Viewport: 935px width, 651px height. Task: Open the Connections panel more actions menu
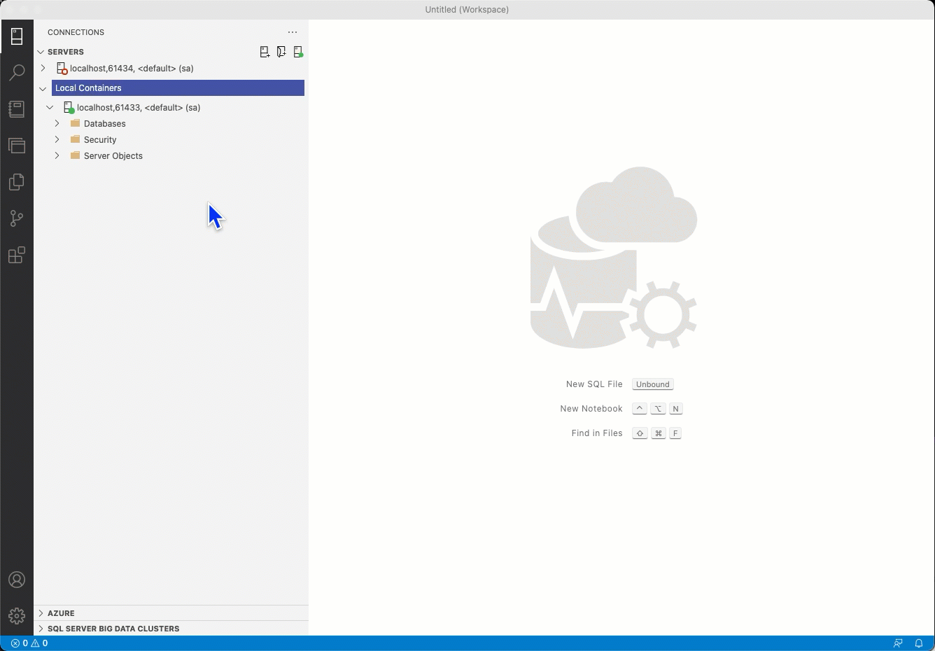click(293, 32)
